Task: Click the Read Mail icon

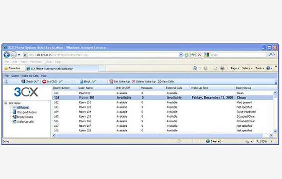Action: click(x=215, y=68)
